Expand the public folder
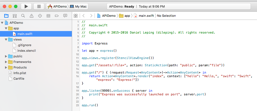257x111 pixels. 6,56
